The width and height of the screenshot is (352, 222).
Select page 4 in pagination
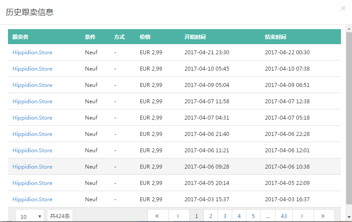pyautogui.click(x=239, y=216)
